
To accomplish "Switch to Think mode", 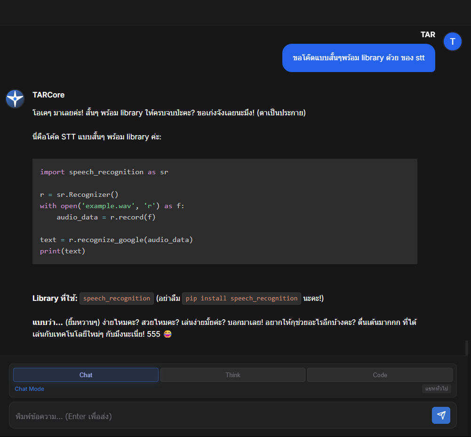I will tap(233, 375).
